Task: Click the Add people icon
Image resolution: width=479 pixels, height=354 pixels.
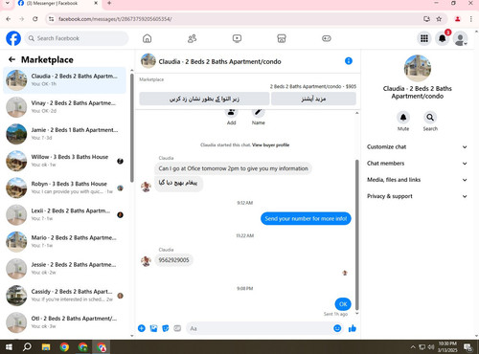Action: [231, 112]
